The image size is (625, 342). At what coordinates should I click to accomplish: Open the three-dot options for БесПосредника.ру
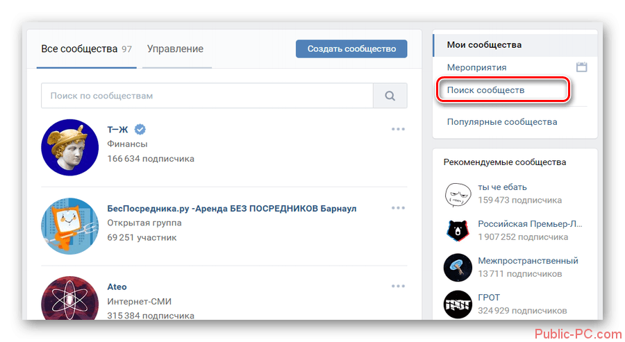point(398,208)
